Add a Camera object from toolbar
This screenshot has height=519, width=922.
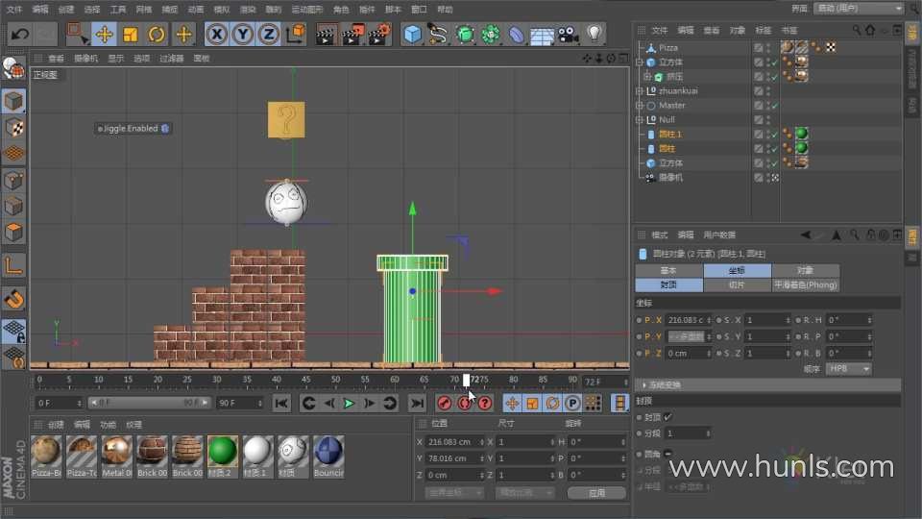point(568,35)
